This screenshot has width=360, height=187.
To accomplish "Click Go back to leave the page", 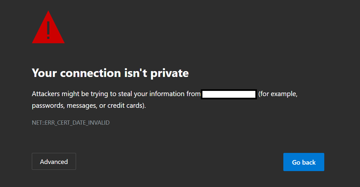I will (x=303, y=162).
